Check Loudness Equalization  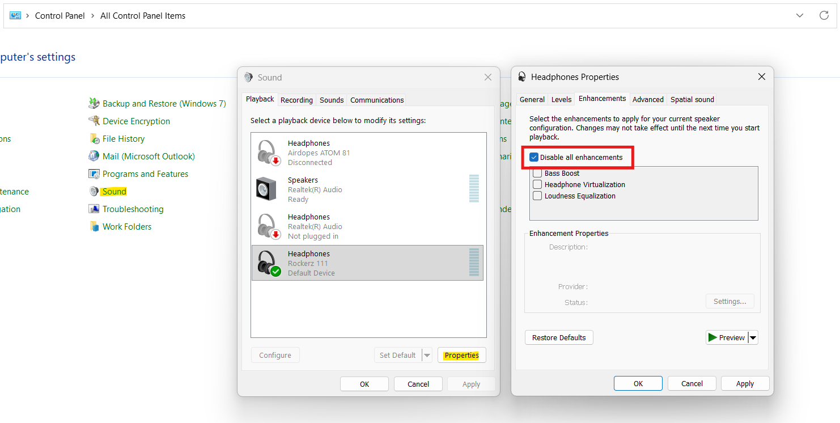pyautogui.click(x=537, y=195)
